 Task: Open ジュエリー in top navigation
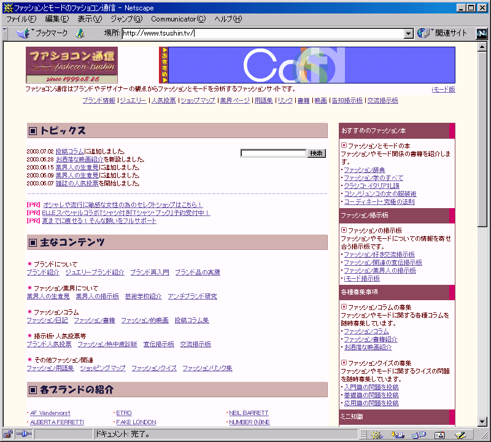click(x=133, y=101)
